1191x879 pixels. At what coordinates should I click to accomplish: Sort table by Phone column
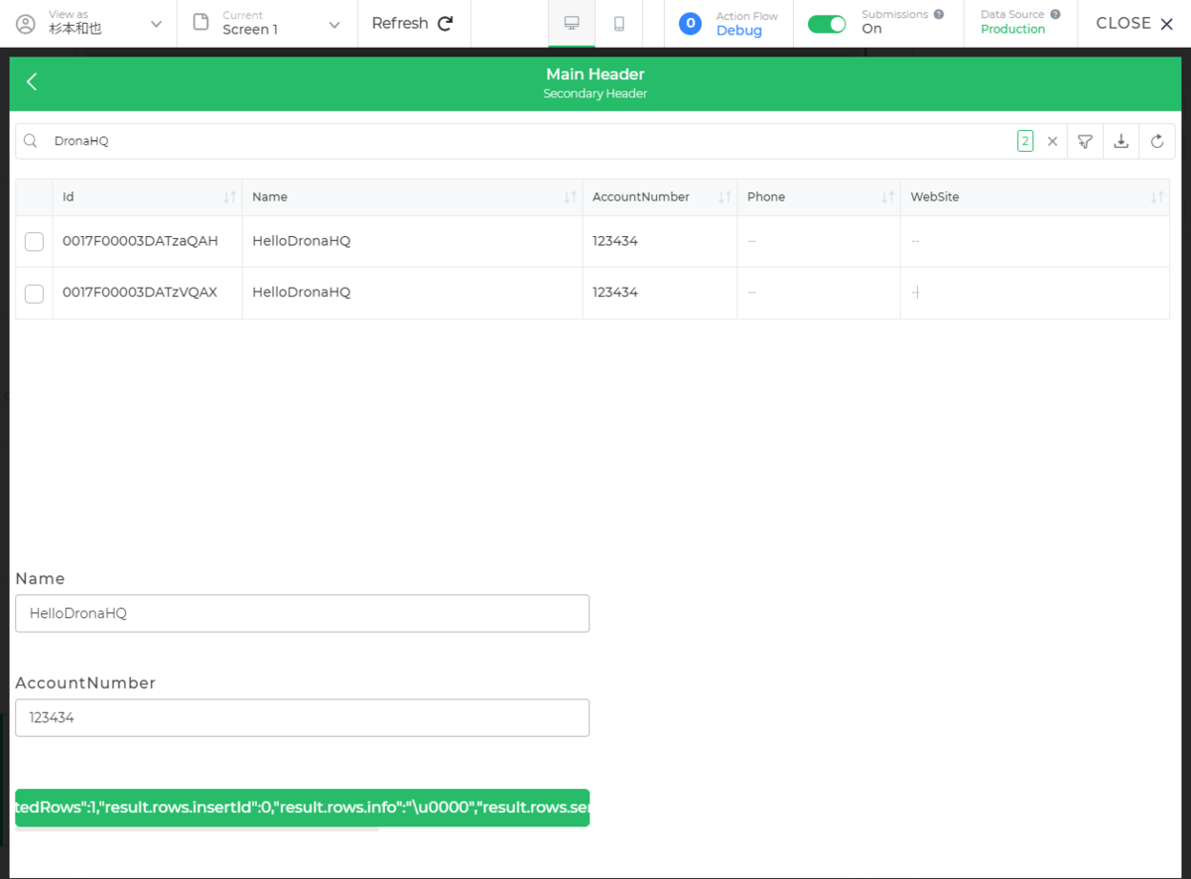[x=887, y=197]
